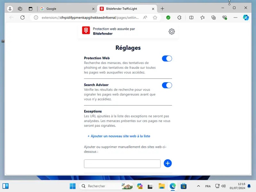Click the Réglages heading text
256x192 pixels.
[x=128, y=48]
